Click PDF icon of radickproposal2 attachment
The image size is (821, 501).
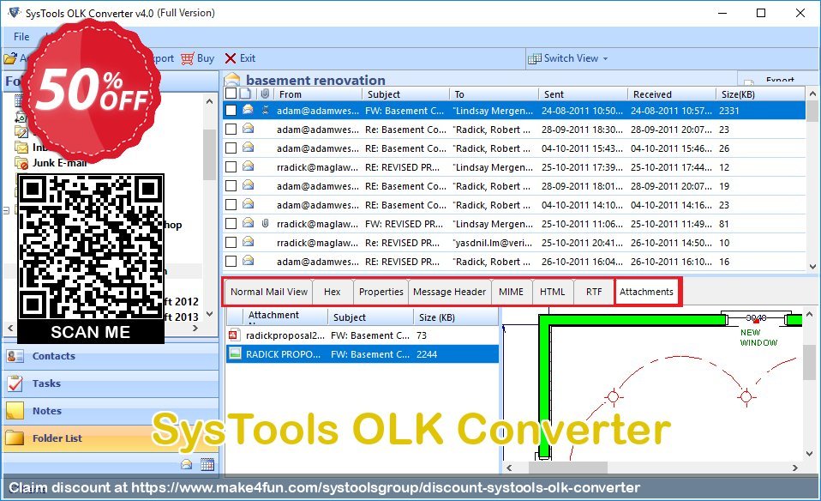(234, 335)
